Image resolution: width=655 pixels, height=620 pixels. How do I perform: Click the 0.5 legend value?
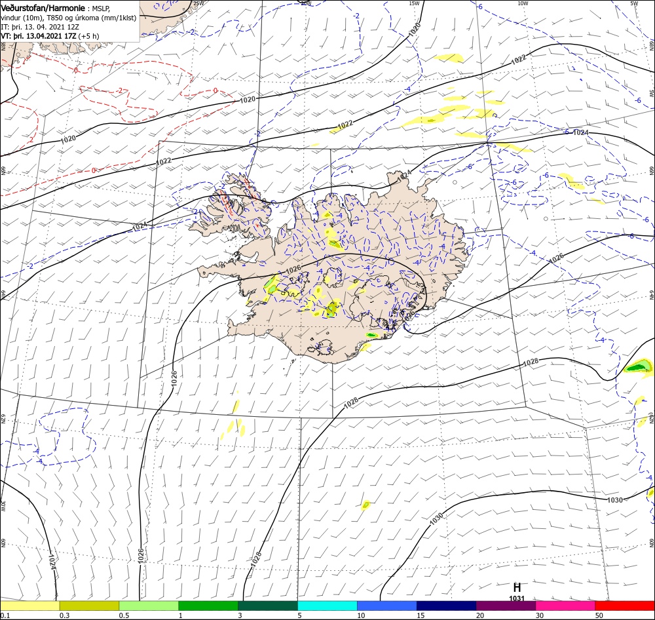pos(124,615)
